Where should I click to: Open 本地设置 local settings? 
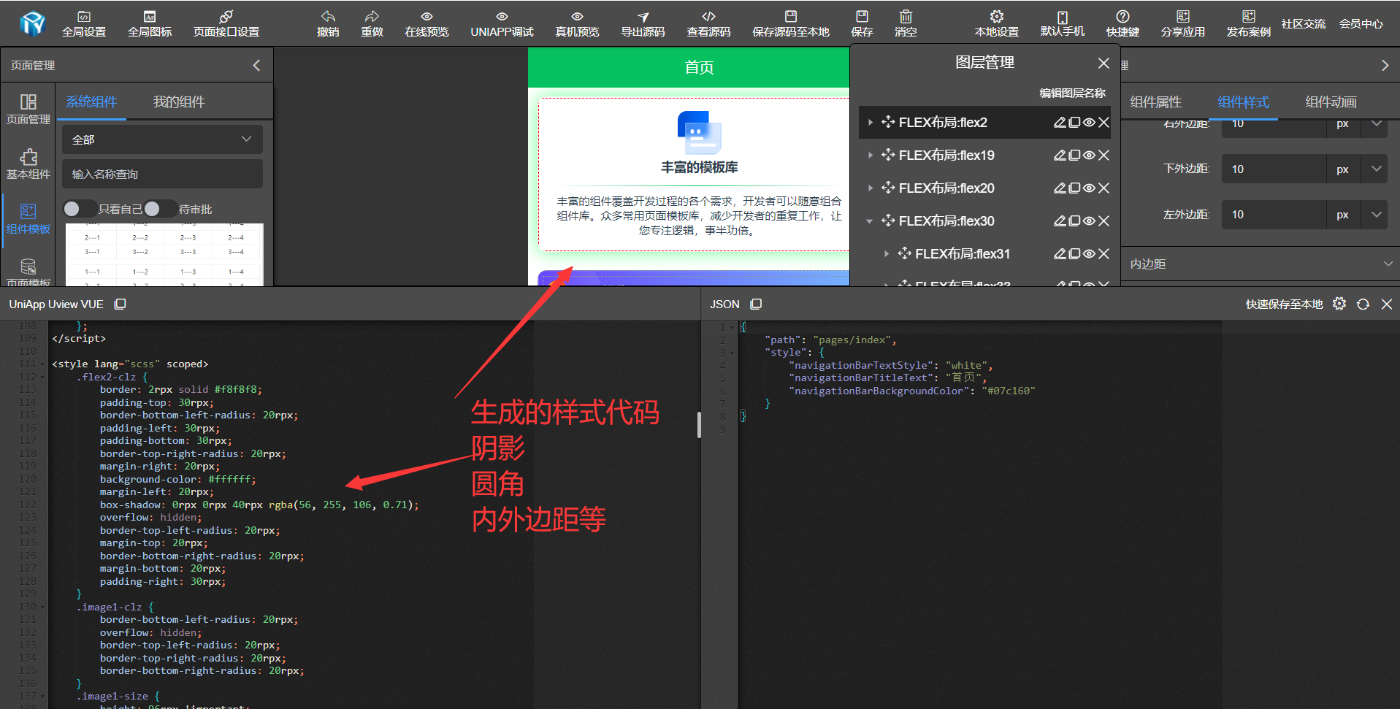[x=997, y=24]
